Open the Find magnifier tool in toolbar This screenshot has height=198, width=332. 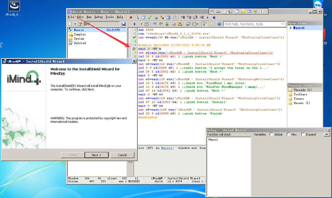point(137,17)
